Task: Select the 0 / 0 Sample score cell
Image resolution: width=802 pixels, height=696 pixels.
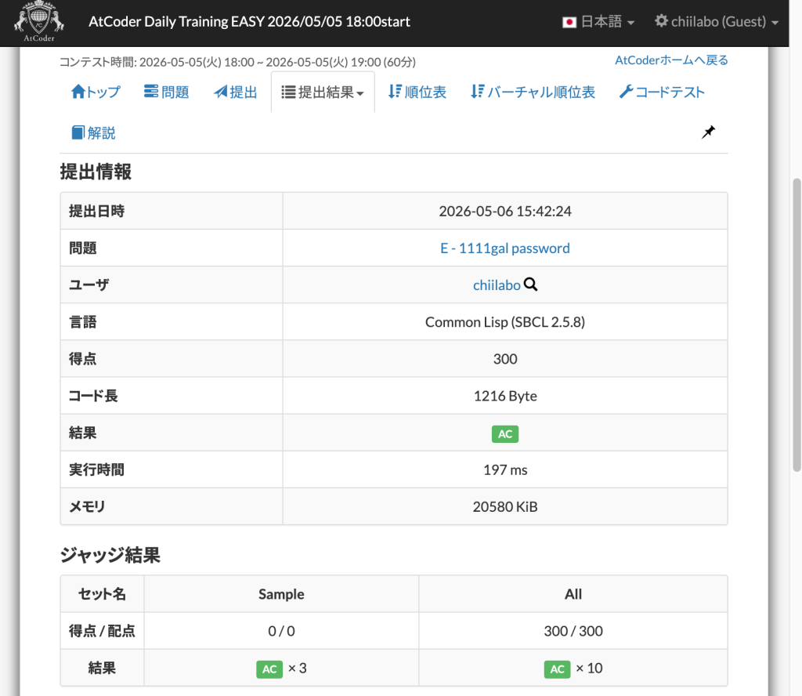Action: tap(281, 631)
